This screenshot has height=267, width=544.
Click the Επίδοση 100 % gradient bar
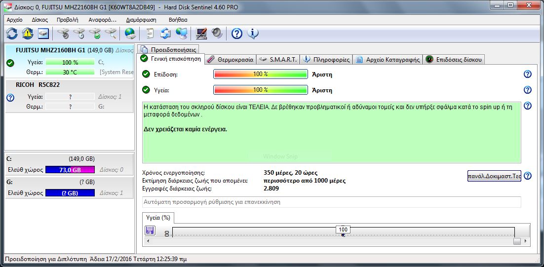point(261,74)
